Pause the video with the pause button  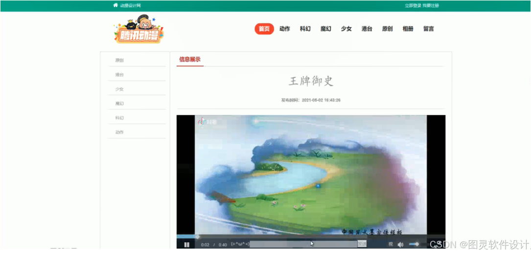coord(186,245)
